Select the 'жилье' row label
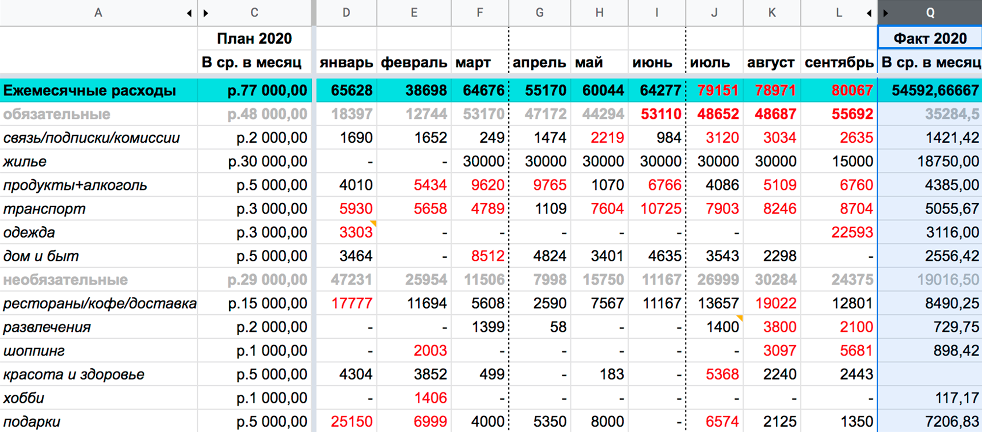This screenshot has height=432, width=982. [99, 161]
